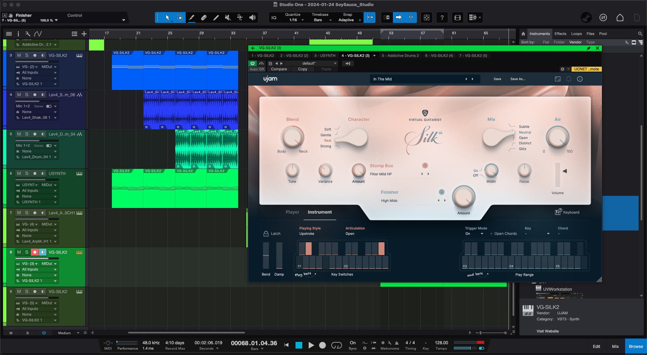Disable record arm on track 8
Viewport: 647px width, 355px height.
35,252
